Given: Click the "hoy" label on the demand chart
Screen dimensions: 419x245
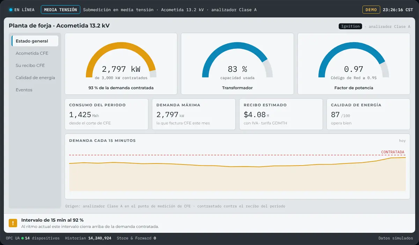Looking at the screenshot, I should coord(402,141).
